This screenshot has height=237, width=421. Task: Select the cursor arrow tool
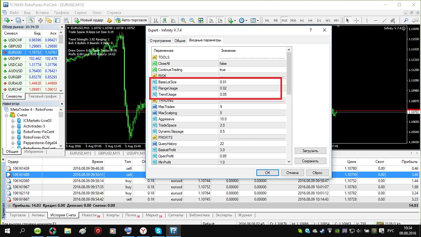348,20
